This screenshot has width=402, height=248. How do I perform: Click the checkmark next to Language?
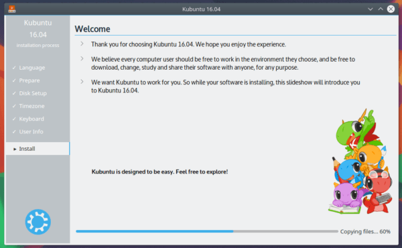pyautogui.click(x=14, y=68)
